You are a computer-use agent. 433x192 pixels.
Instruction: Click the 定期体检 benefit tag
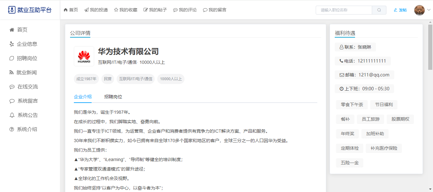[x=350, y=148]
